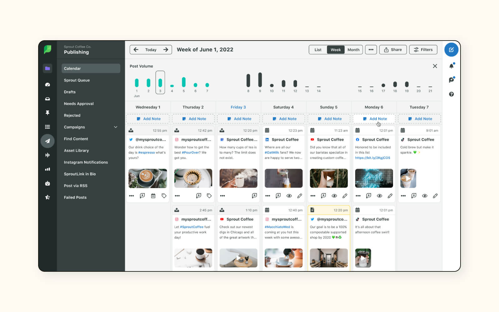Screen dimensions: 499x312
Task: Preview Tuesday 9:01 am post with eye icon
Action: (425, 196)
